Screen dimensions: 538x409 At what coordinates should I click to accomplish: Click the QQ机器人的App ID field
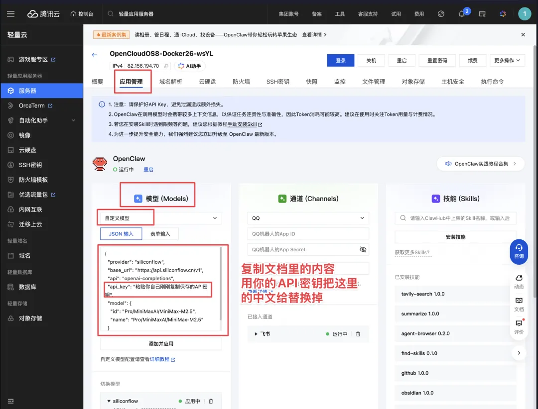click(x=308, y=234)
